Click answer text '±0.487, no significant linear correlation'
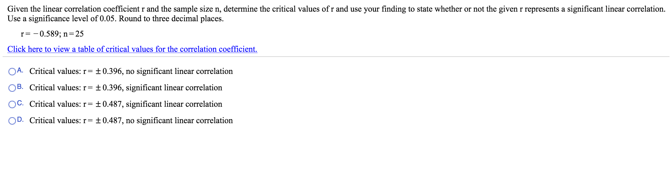This screenshot has width=671, height=171. pyautogui.click(x=164, y=121)
